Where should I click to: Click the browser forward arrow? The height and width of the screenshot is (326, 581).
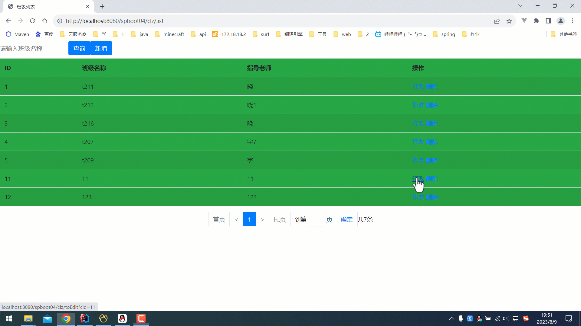20,21
